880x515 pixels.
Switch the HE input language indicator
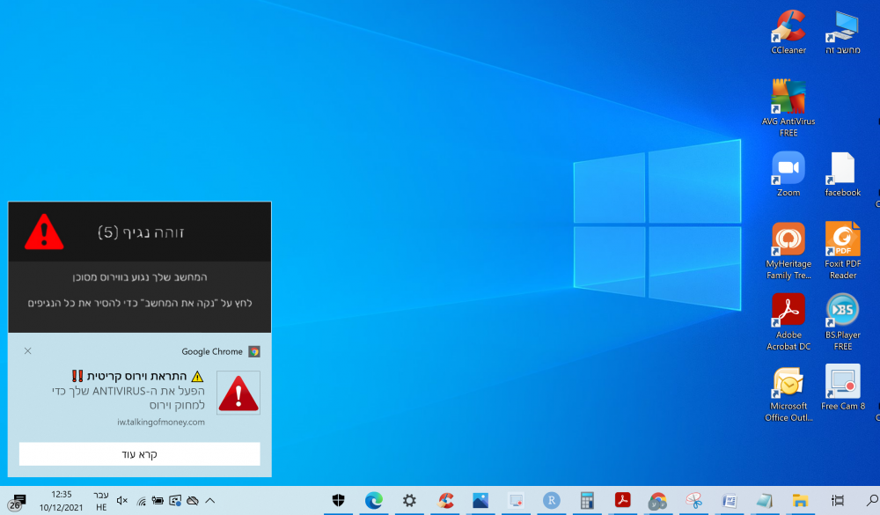[101, 501]
